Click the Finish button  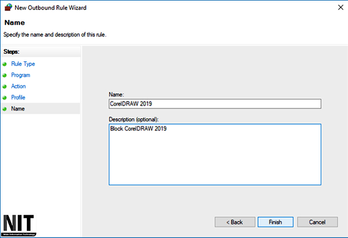[275, 222]
